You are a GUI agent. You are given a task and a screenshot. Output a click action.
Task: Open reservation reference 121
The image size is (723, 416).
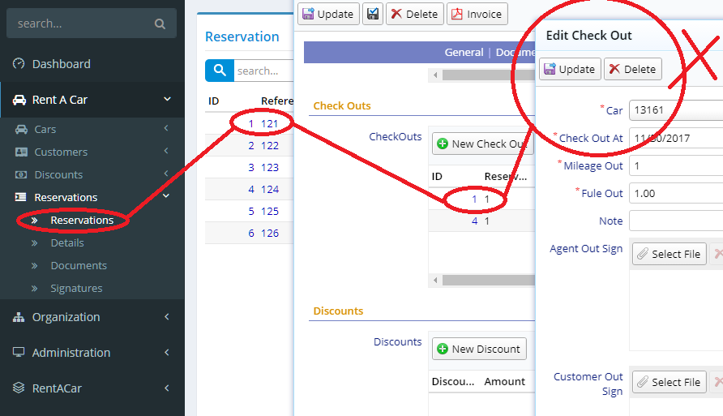tap(270, 123)
